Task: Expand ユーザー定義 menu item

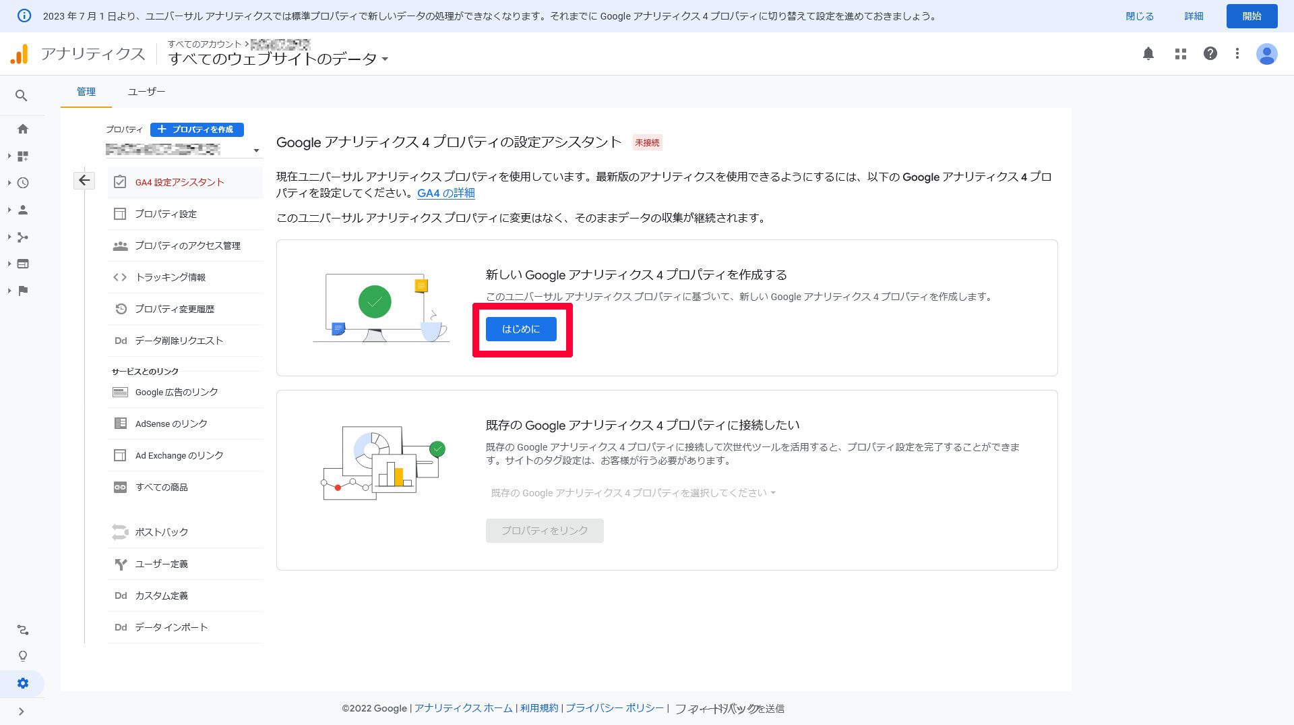Action: [x=185, y=564]
